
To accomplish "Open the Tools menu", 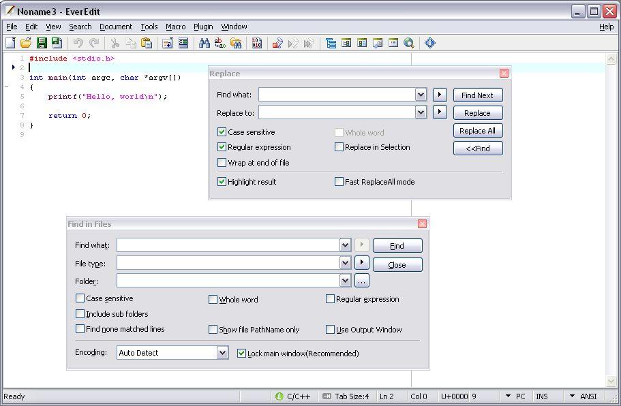I will click(x=149, y=27).
